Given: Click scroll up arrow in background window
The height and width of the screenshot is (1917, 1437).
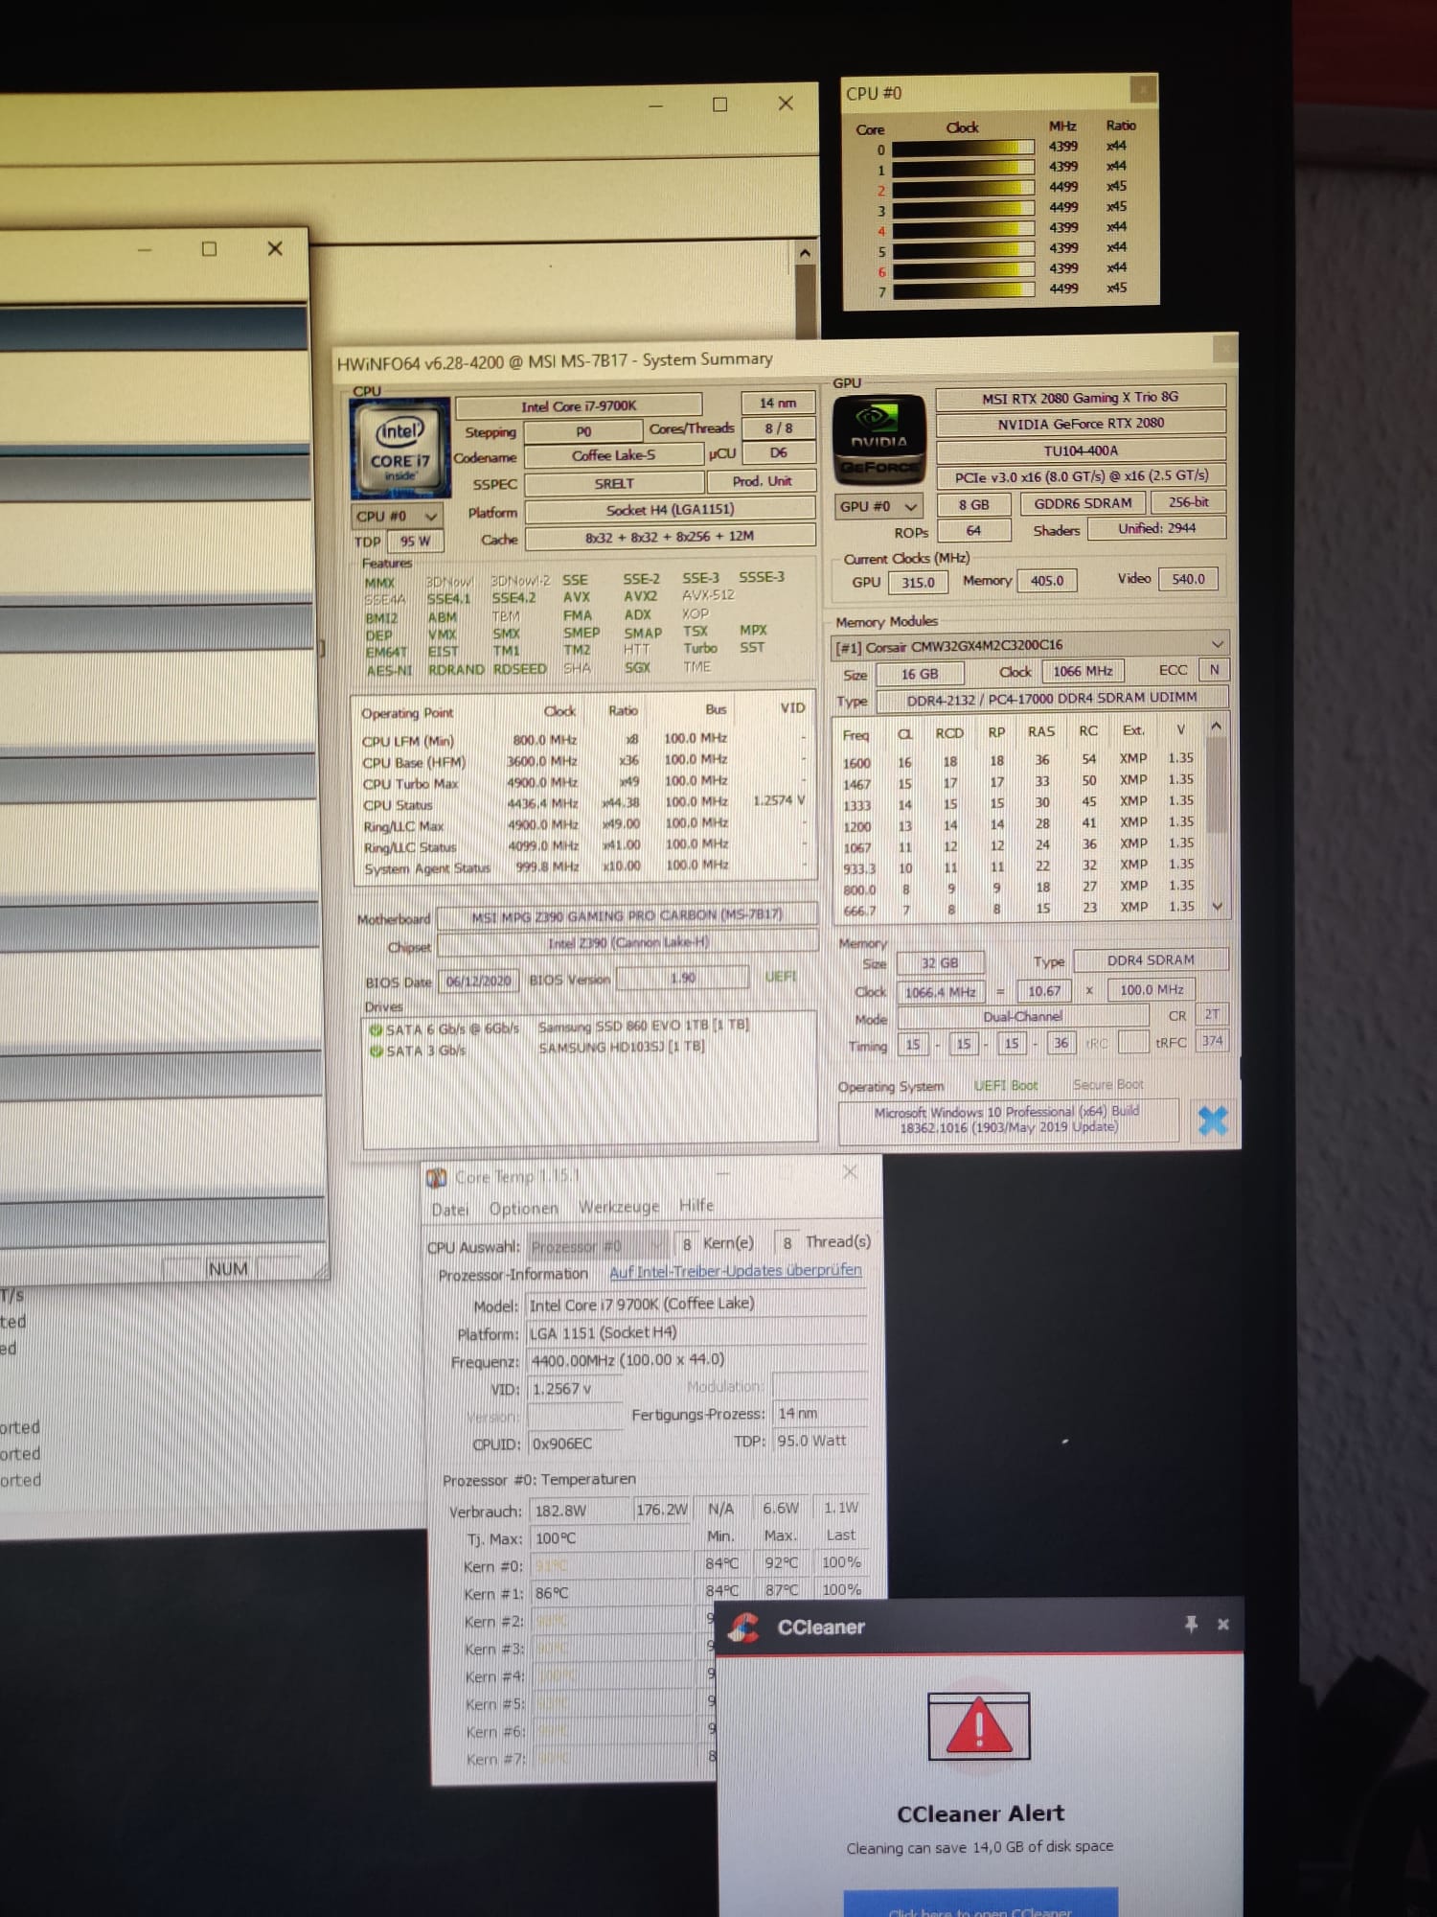Looking at the screenshot, I should 805,253.
